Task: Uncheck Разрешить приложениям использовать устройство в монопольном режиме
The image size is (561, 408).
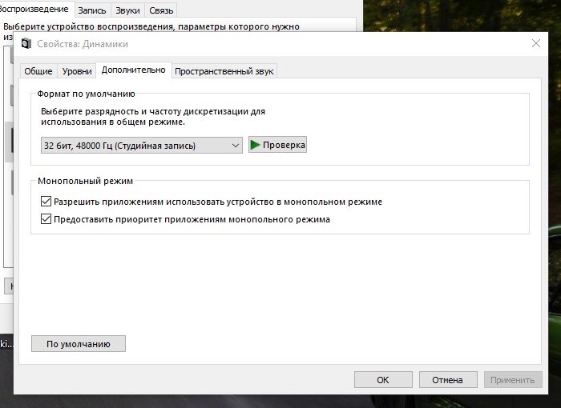Action: click(46, 202)
